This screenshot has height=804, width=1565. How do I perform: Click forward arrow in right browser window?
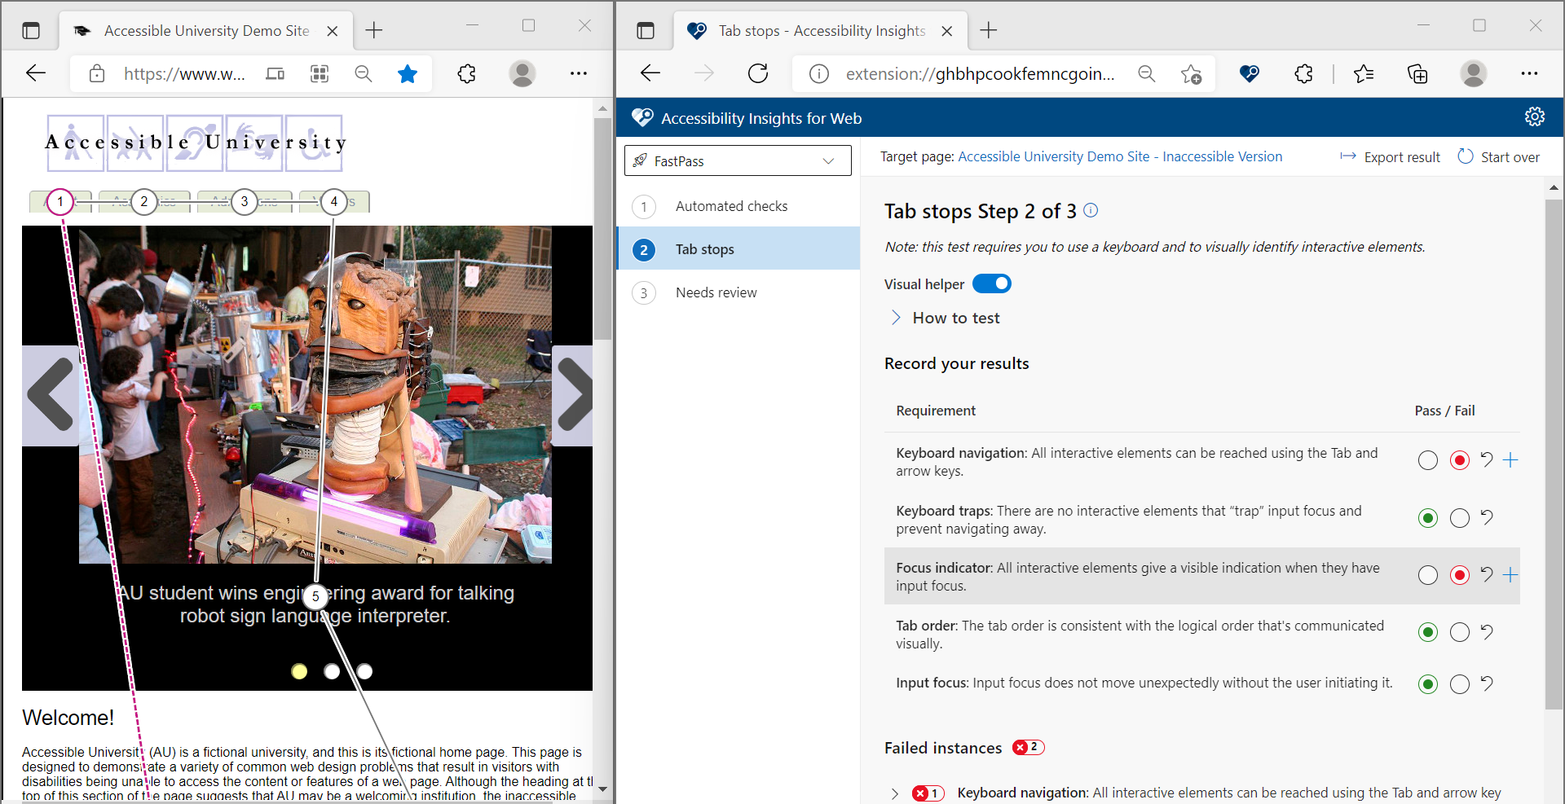tap(704, 73)
